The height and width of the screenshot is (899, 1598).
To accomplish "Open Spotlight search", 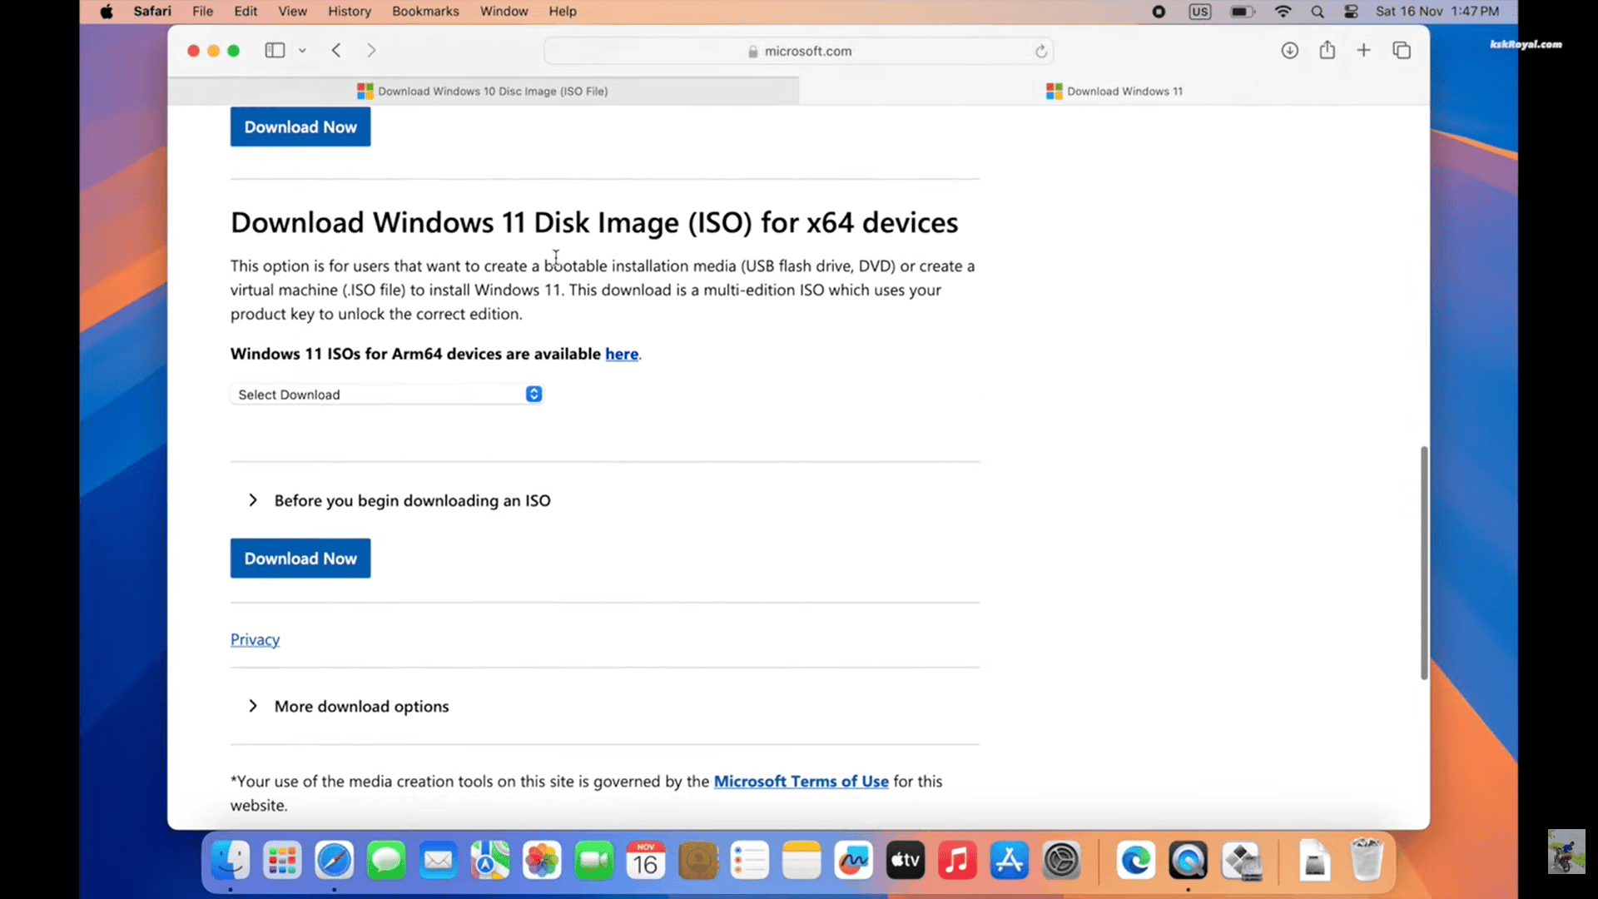I will 1317,12.
